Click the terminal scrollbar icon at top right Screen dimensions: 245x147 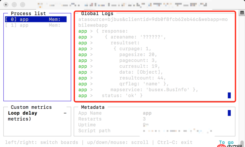242,13
